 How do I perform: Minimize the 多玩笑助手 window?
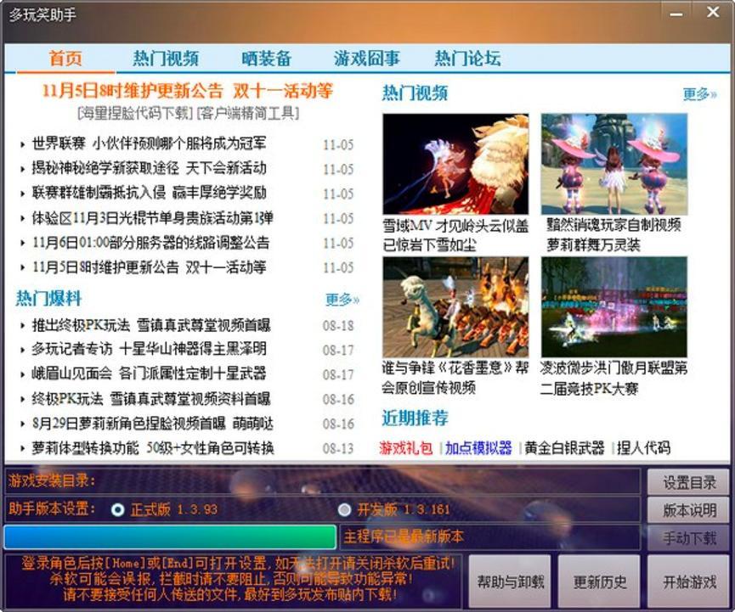pos(676,14)
